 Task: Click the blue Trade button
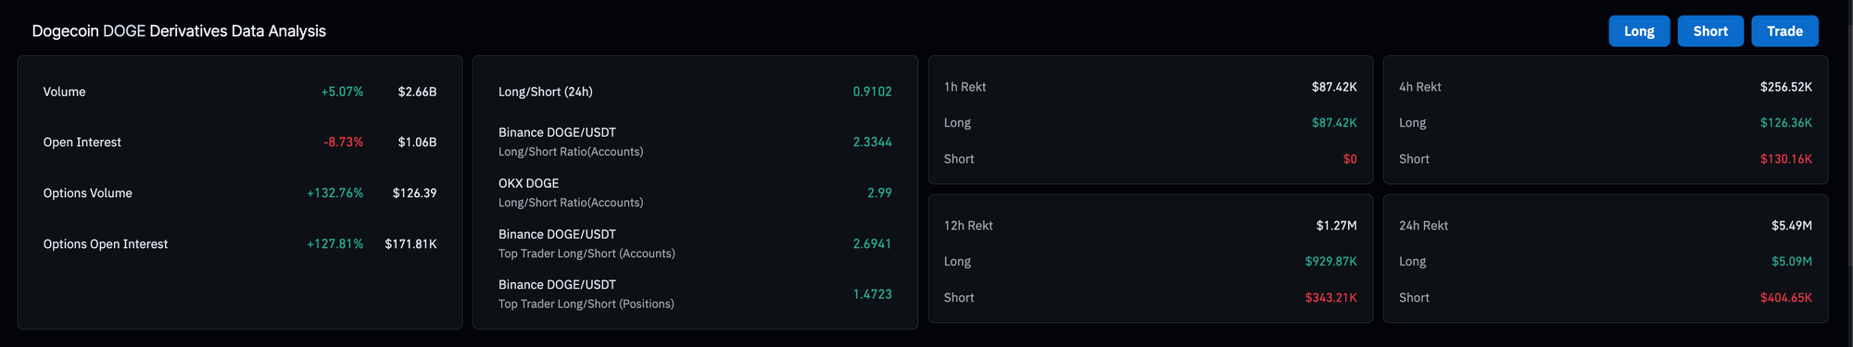point(1784,31)
